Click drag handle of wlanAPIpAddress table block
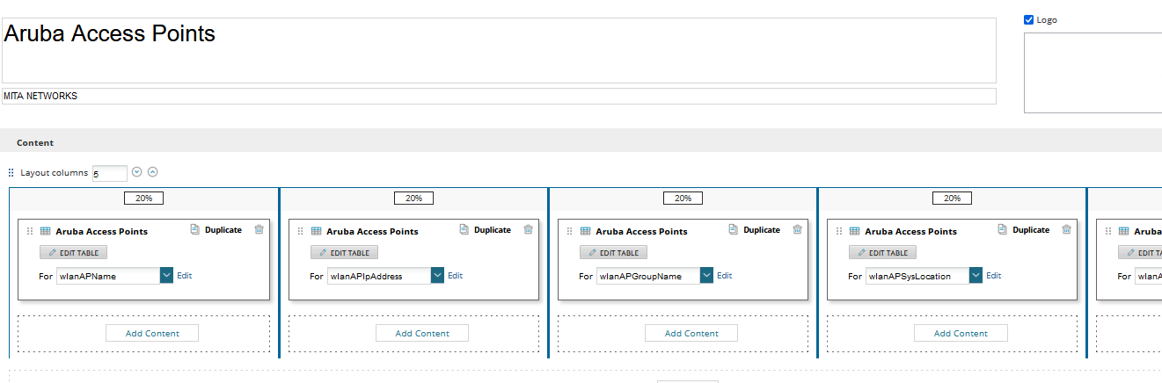Image resolution: width=1162 pixels, height=383 pixels. click(x=301, y=231)
